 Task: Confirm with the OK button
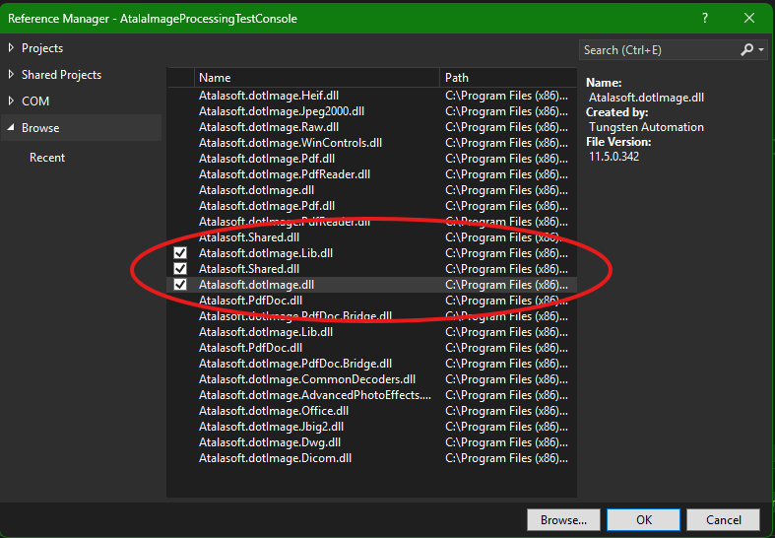click(x=643, y=519)
